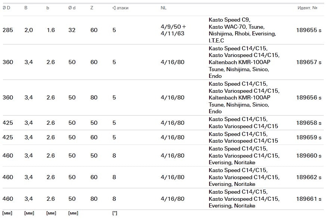Viewport: 326px width, 219px height.
Task: Click the Ø D column header
Action: (x=6, y=8)
